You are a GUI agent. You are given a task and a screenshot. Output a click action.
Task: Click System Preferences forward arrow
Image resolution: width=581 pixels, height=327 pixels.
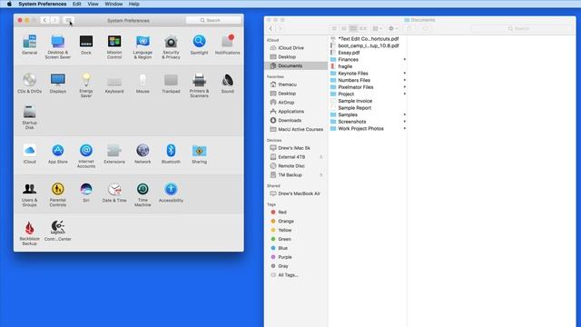tap(54, 20)
